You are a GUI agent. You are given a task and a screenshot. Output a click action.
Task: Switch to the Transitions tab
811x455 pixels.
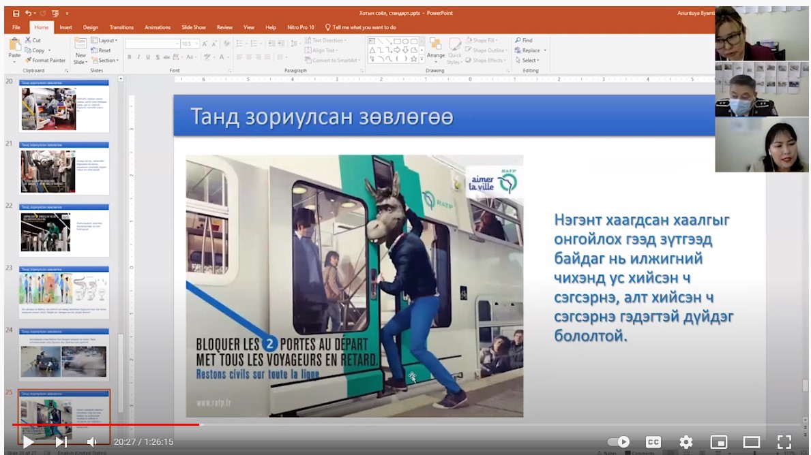(121, 27)
